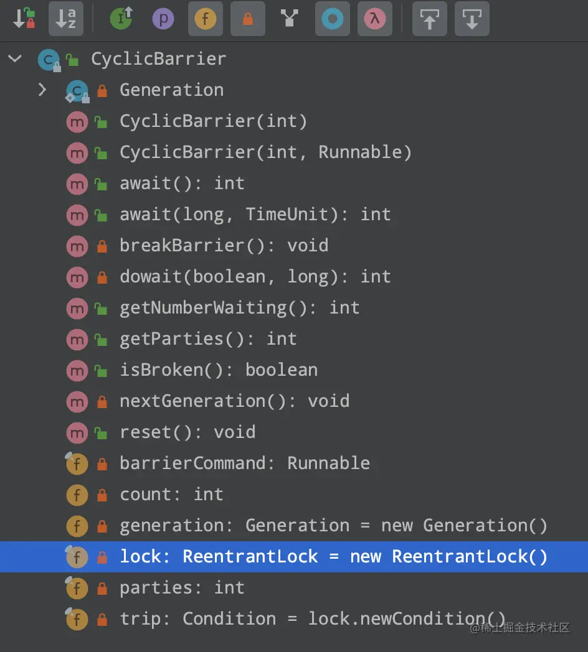This screenshot has height=652, width=588.
Task: Select lock: ReentrantLock field
Action: point(294,557)
